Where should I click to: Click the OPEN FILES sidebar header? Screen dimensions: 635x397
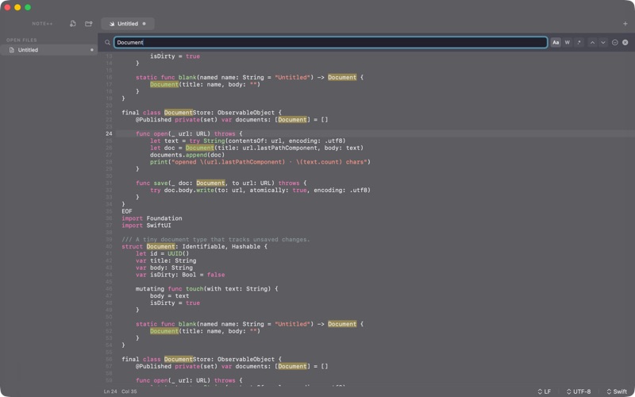pyautogui.click(x=21, y=40)
